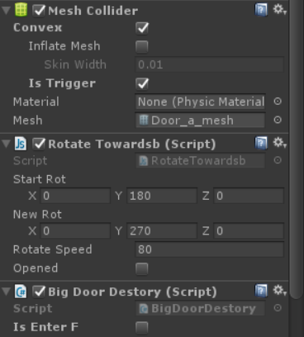
Task: Collapse the Big Door Destory foldout
Action: [6, 292]
